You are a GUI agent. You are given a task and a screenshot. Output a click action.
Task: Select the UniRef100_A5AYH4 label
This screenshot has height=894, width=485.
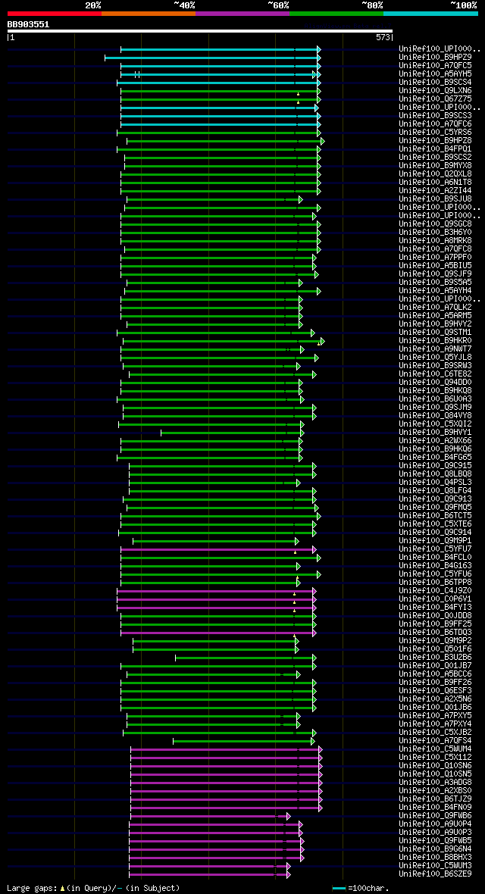coord(435,291)
